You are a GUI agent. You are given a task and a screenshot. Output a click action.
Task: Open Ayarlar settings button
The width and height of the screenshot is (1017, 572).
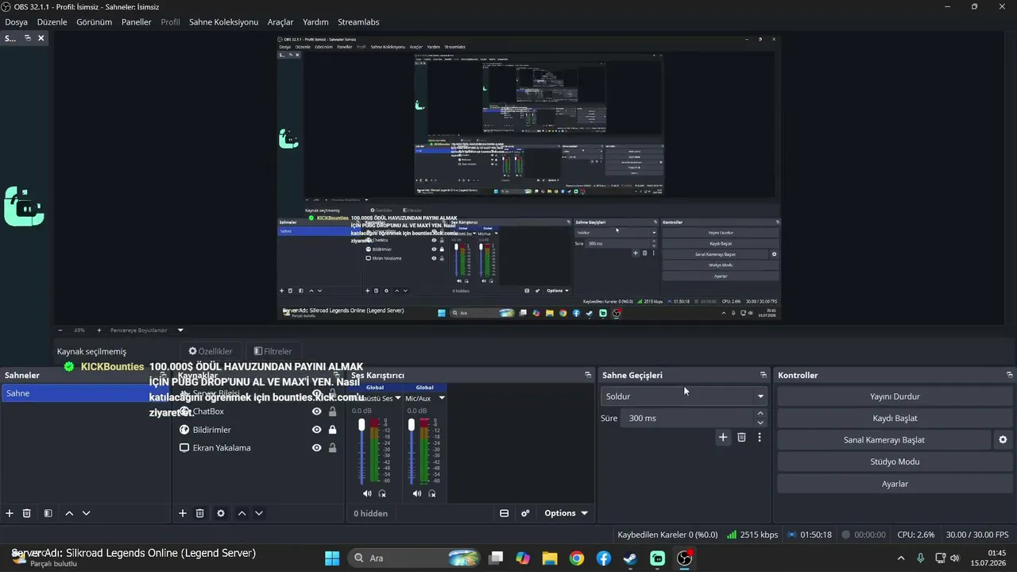click(x=895, y=484)
